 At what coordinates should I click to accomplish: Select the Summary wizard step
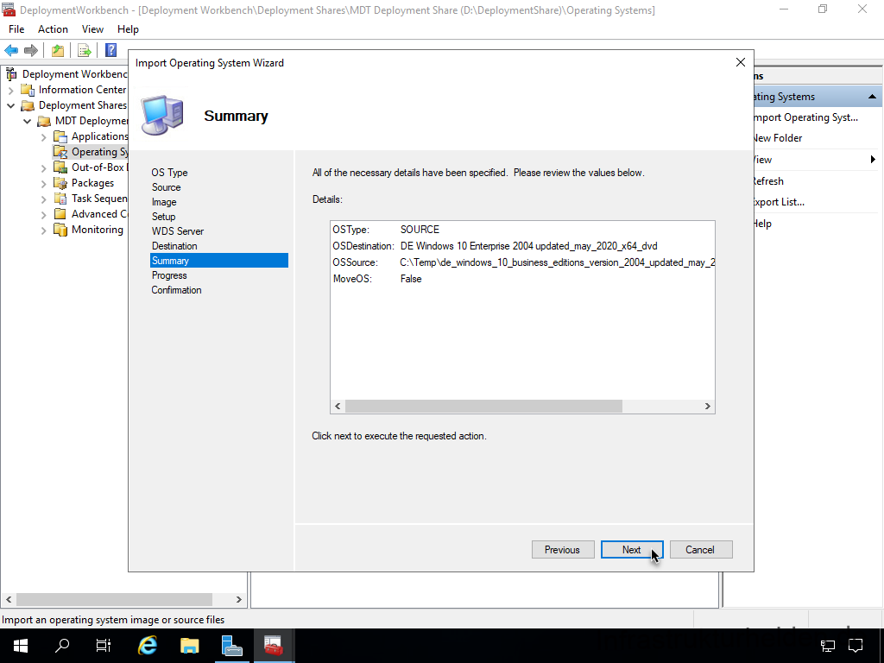tap(218, 261)
